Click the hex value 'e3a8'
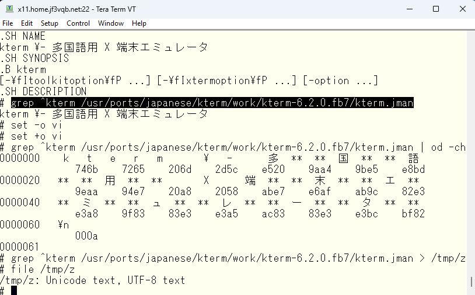Screen dimensions: 475x295 (x=86, y=213)
